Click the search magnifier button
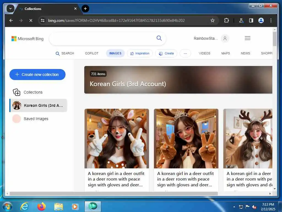Viewport: 282px width, 212px height. (x=159, y=38)
